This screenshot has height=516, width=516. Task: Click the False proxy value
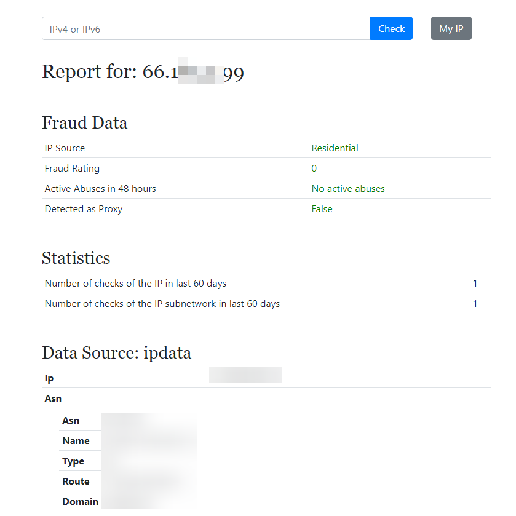point(322,209)
